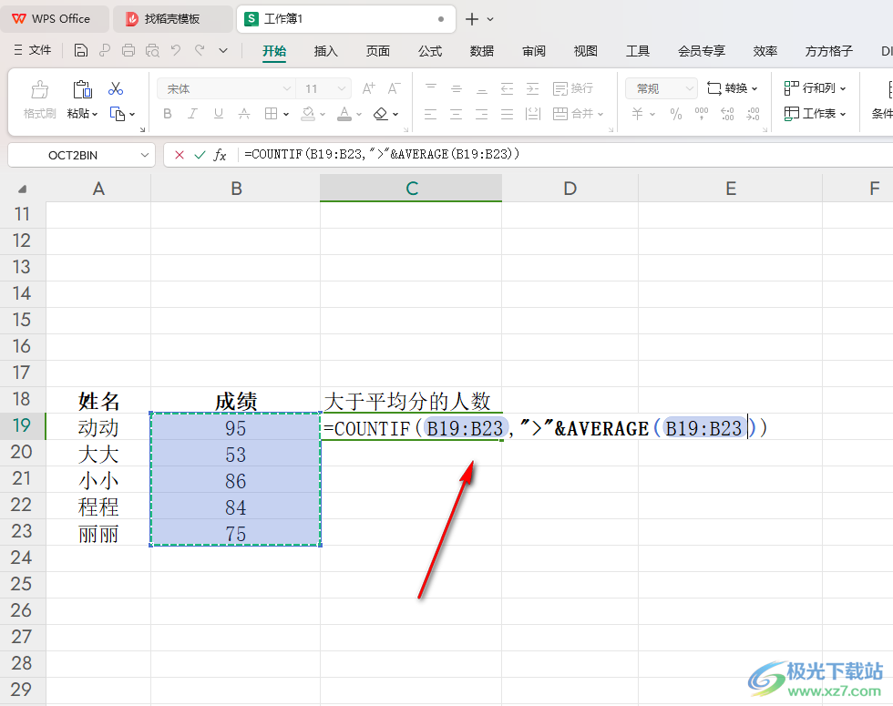The width and height of the screenshot is (893, 706).
Task: Toggle bottom vertical alignment
Action: [x=482, y=88]
